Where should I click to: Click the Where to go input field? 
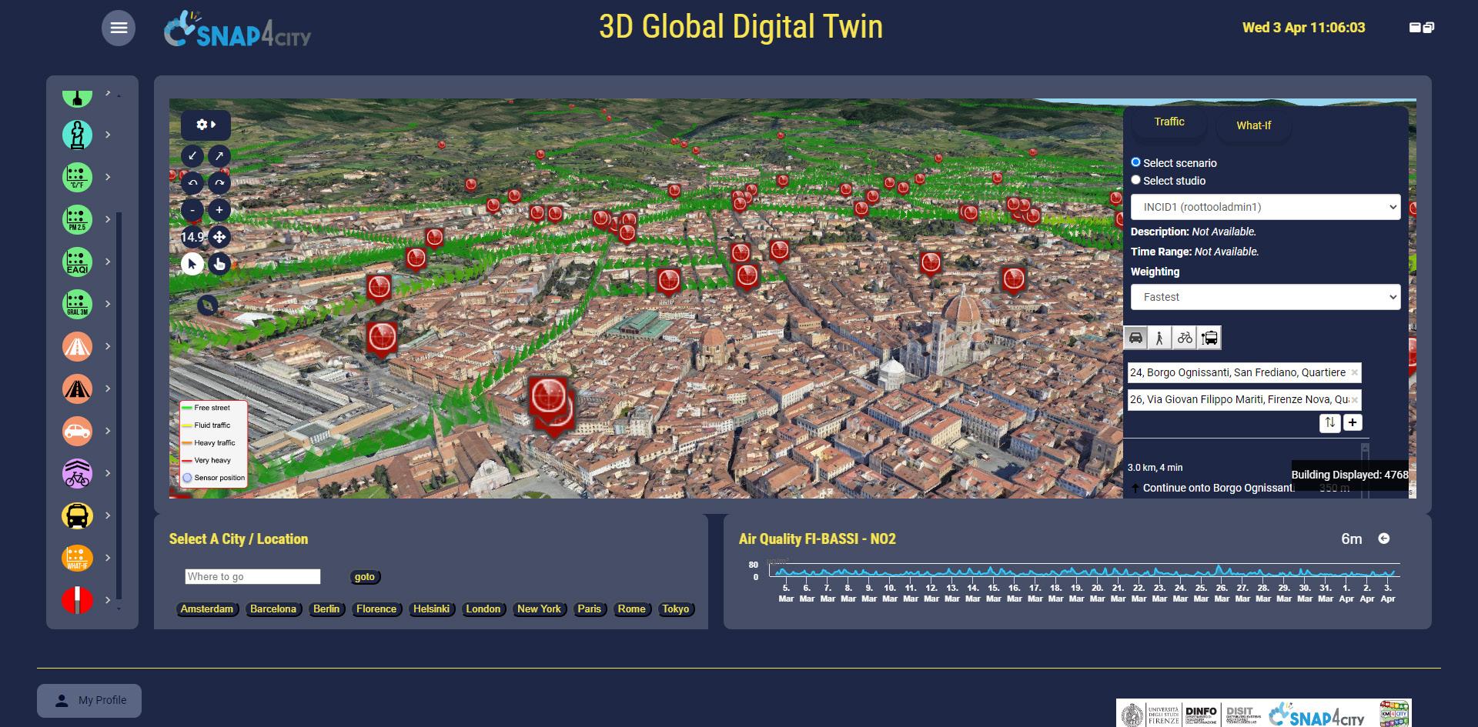tap(252, 577)
